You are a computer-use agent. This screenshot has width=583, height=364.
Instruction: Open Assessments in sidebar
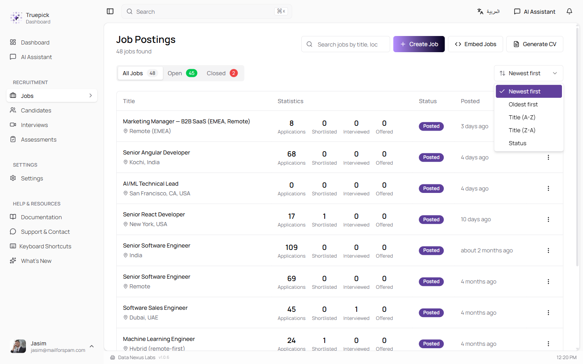[x=38, y=140]
